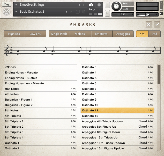
Task: Select Arpeggios 16th Triads Up phrase
Action: click(x=117, y=137)
